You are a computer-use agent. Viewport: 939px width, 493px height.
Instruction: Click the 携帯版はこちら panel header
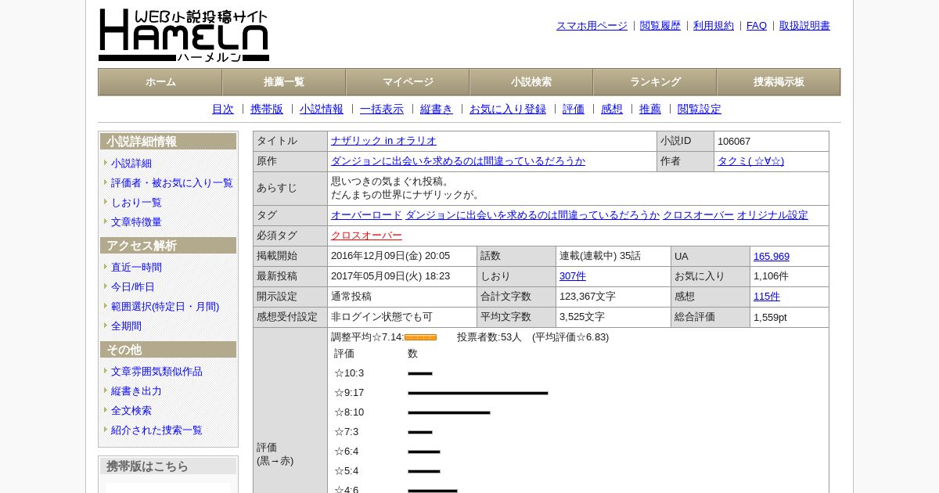click(168, 466)
